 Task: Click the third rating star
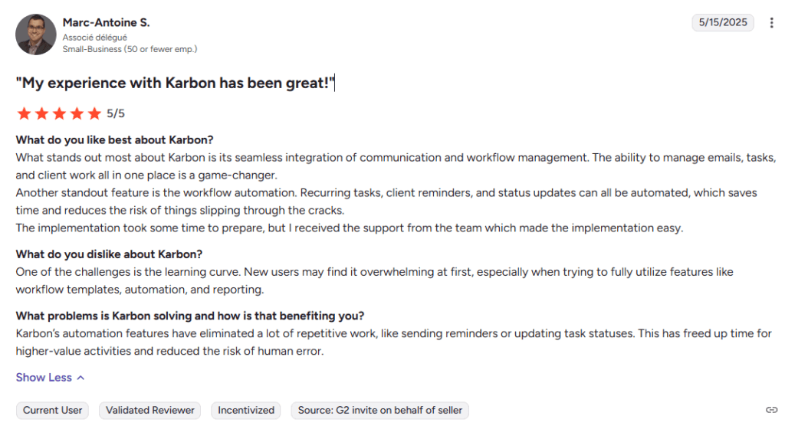(x=59, y=113)
